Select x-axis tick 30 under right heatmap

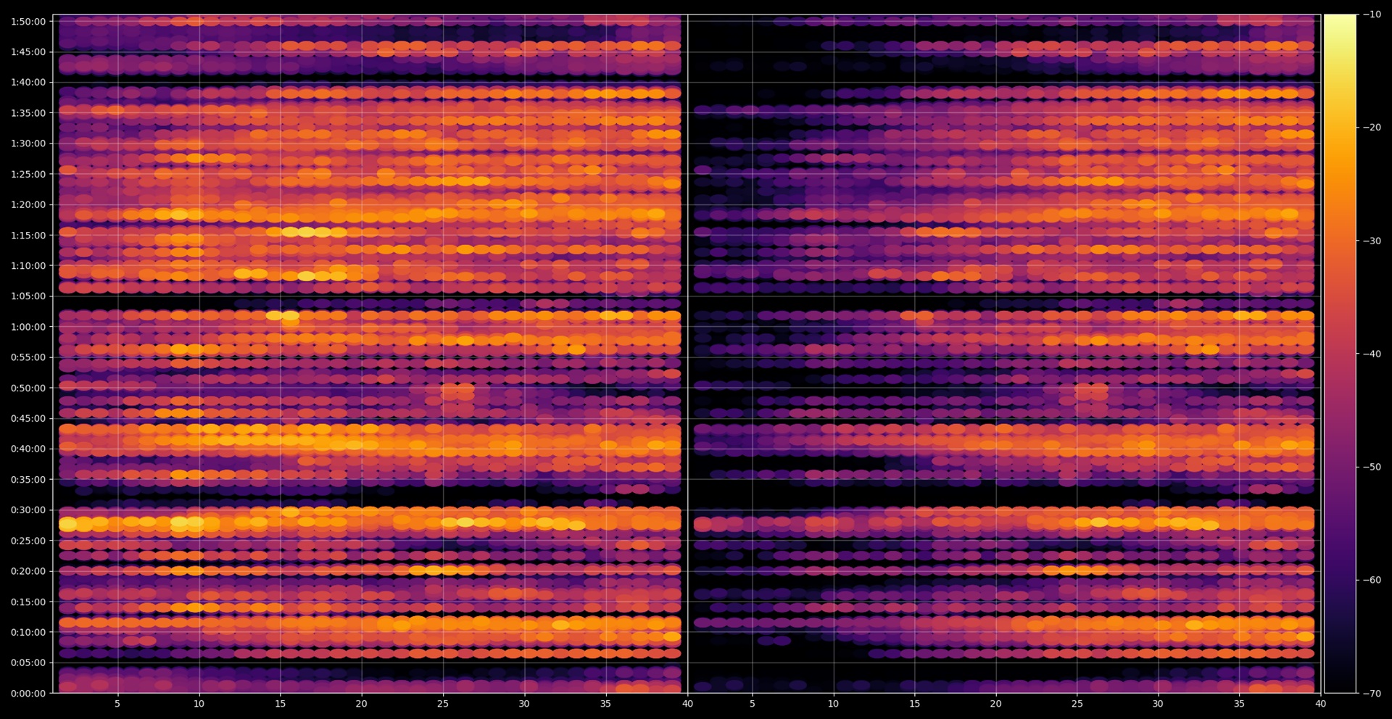pyautogui.click(x=1158, y=703)
